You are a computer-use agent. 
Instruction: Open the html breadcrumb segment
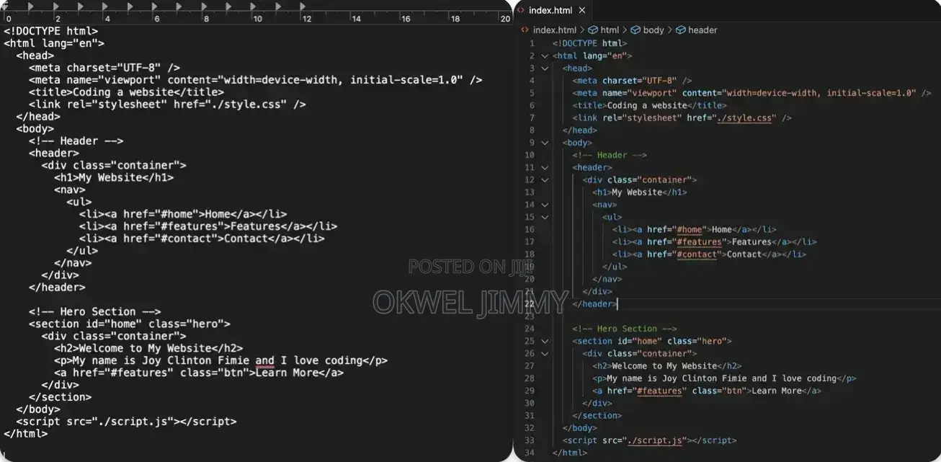[x=610, y=30]
